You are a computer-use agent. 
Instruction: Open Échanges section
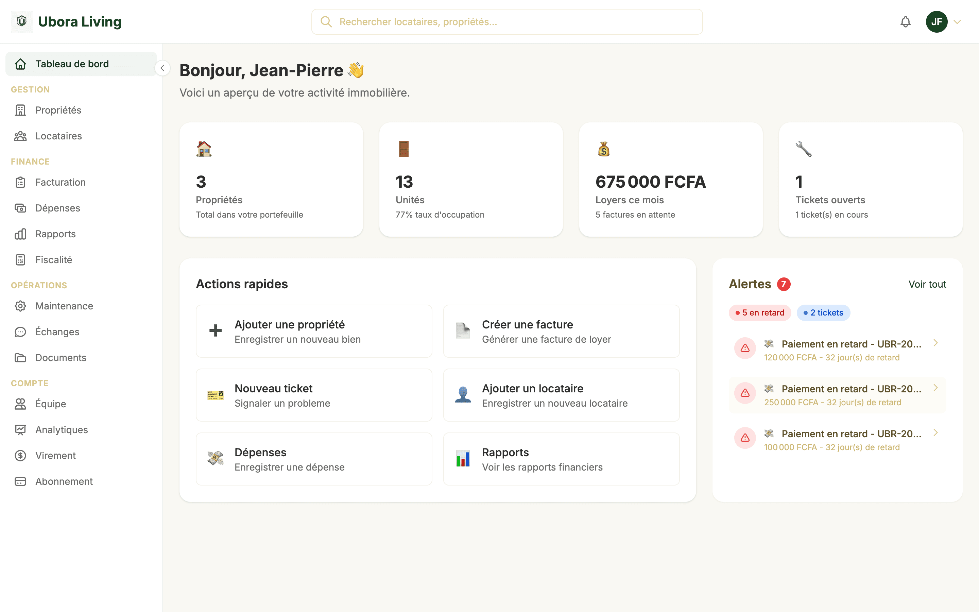(81, 332)
